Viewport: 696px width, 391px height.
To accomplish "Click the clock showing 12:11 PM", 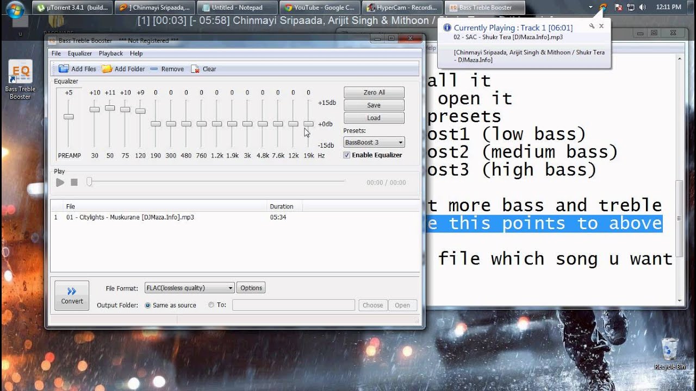I will pos(668,8).
